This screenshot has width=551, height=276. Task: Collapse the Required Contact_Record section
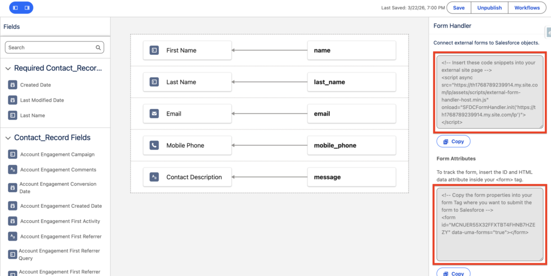coord(8,69)
